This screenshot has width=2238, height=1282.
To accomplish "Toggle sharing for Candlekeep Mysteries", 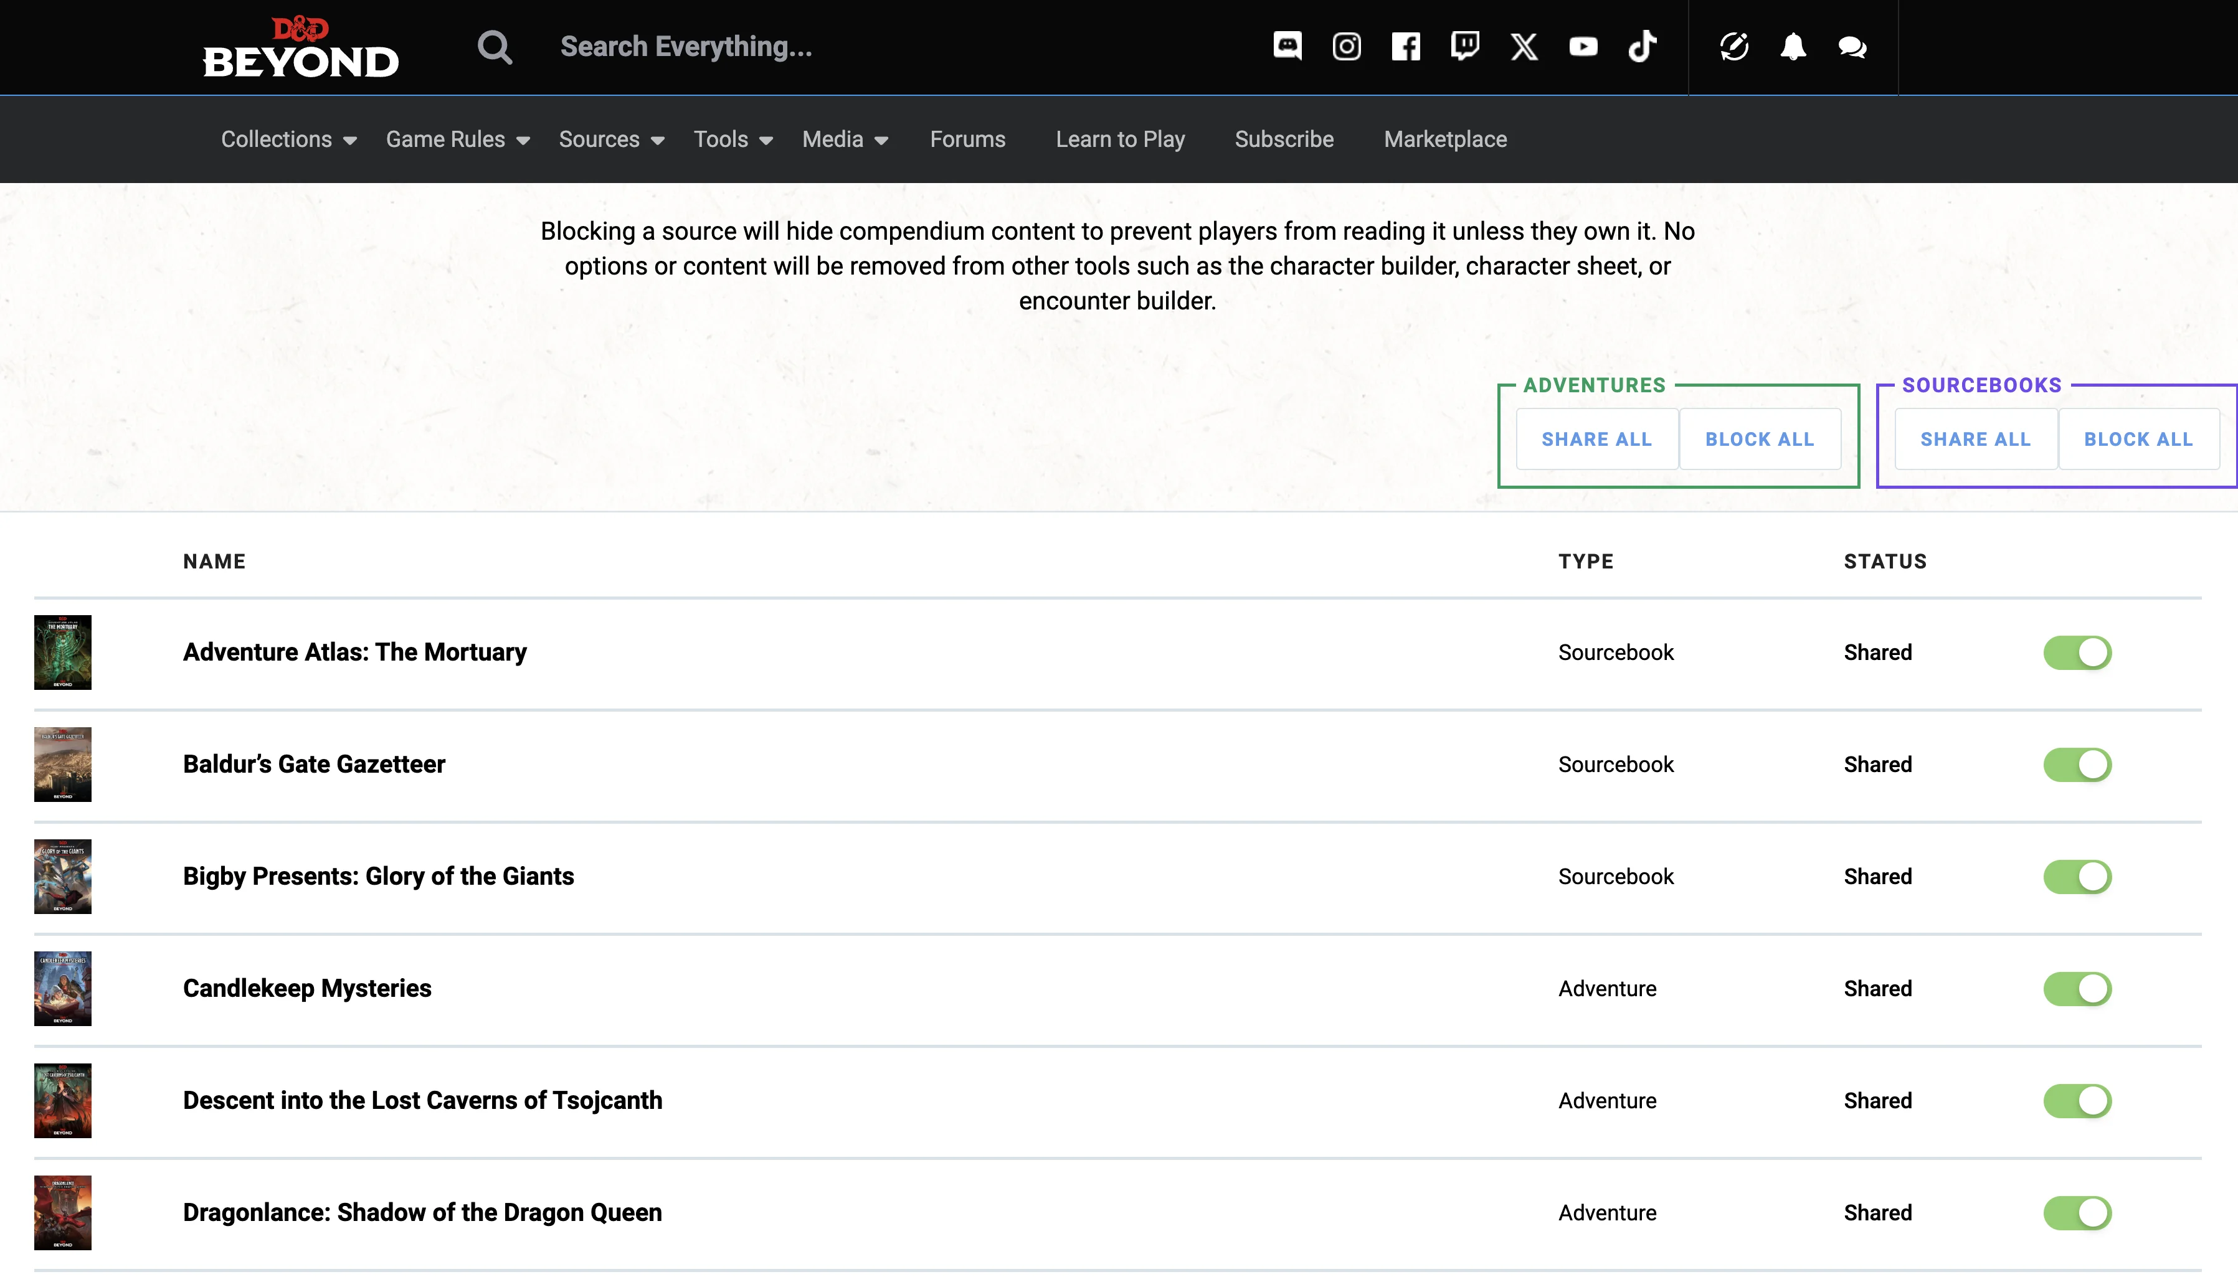I will (x=2077, y=988).
